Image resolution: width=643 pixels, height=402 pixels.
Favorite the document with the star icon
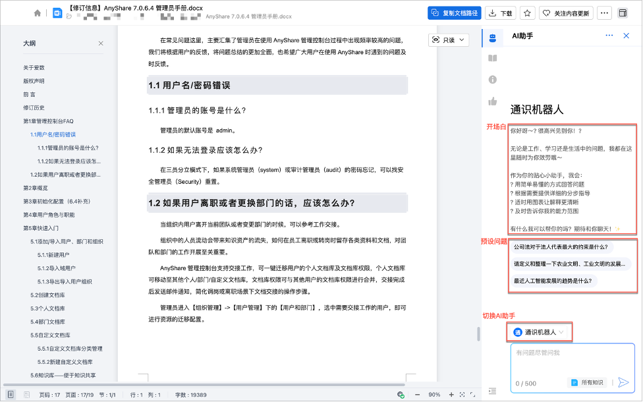coord(527,13)
